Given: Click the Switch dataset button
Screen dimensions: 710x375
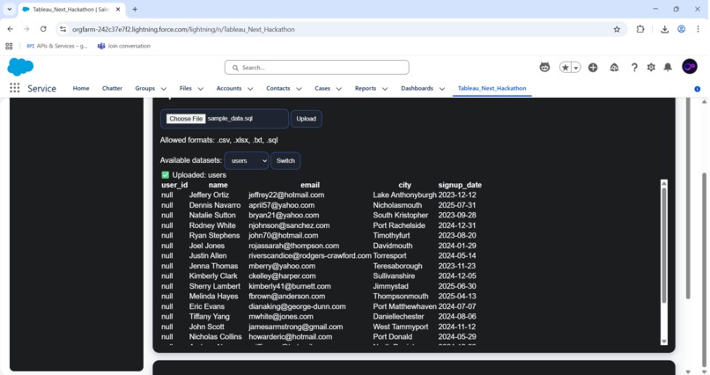Looking at the screenshot, I should tap(285, 160).
